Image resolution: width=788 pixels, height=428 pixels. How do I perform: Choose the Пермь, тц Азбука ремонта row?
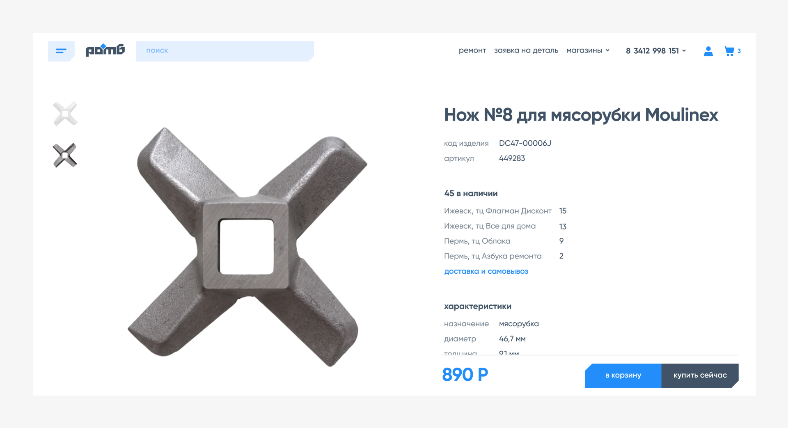[492, 256]
